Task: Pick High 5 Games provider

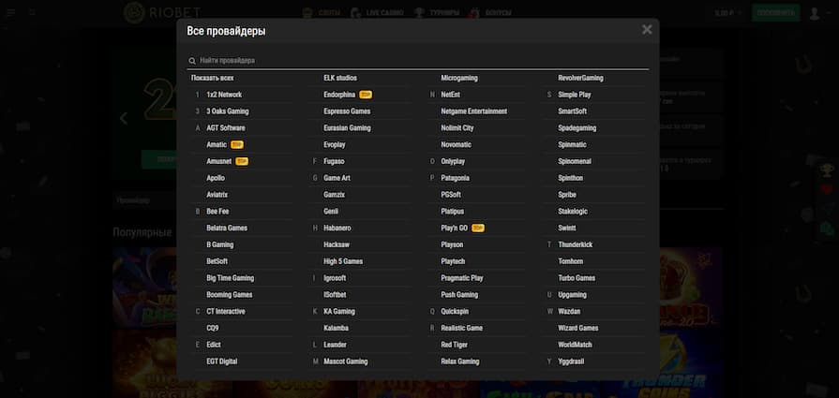Action: tap(343, 262)
